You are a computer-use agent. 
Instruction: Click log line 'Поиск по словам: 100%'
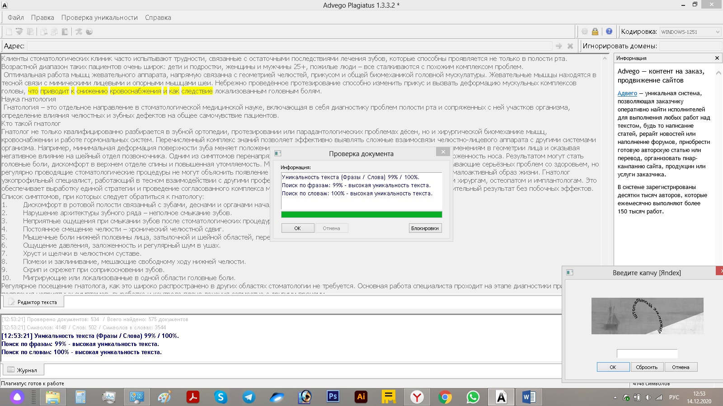click(81, 352)
